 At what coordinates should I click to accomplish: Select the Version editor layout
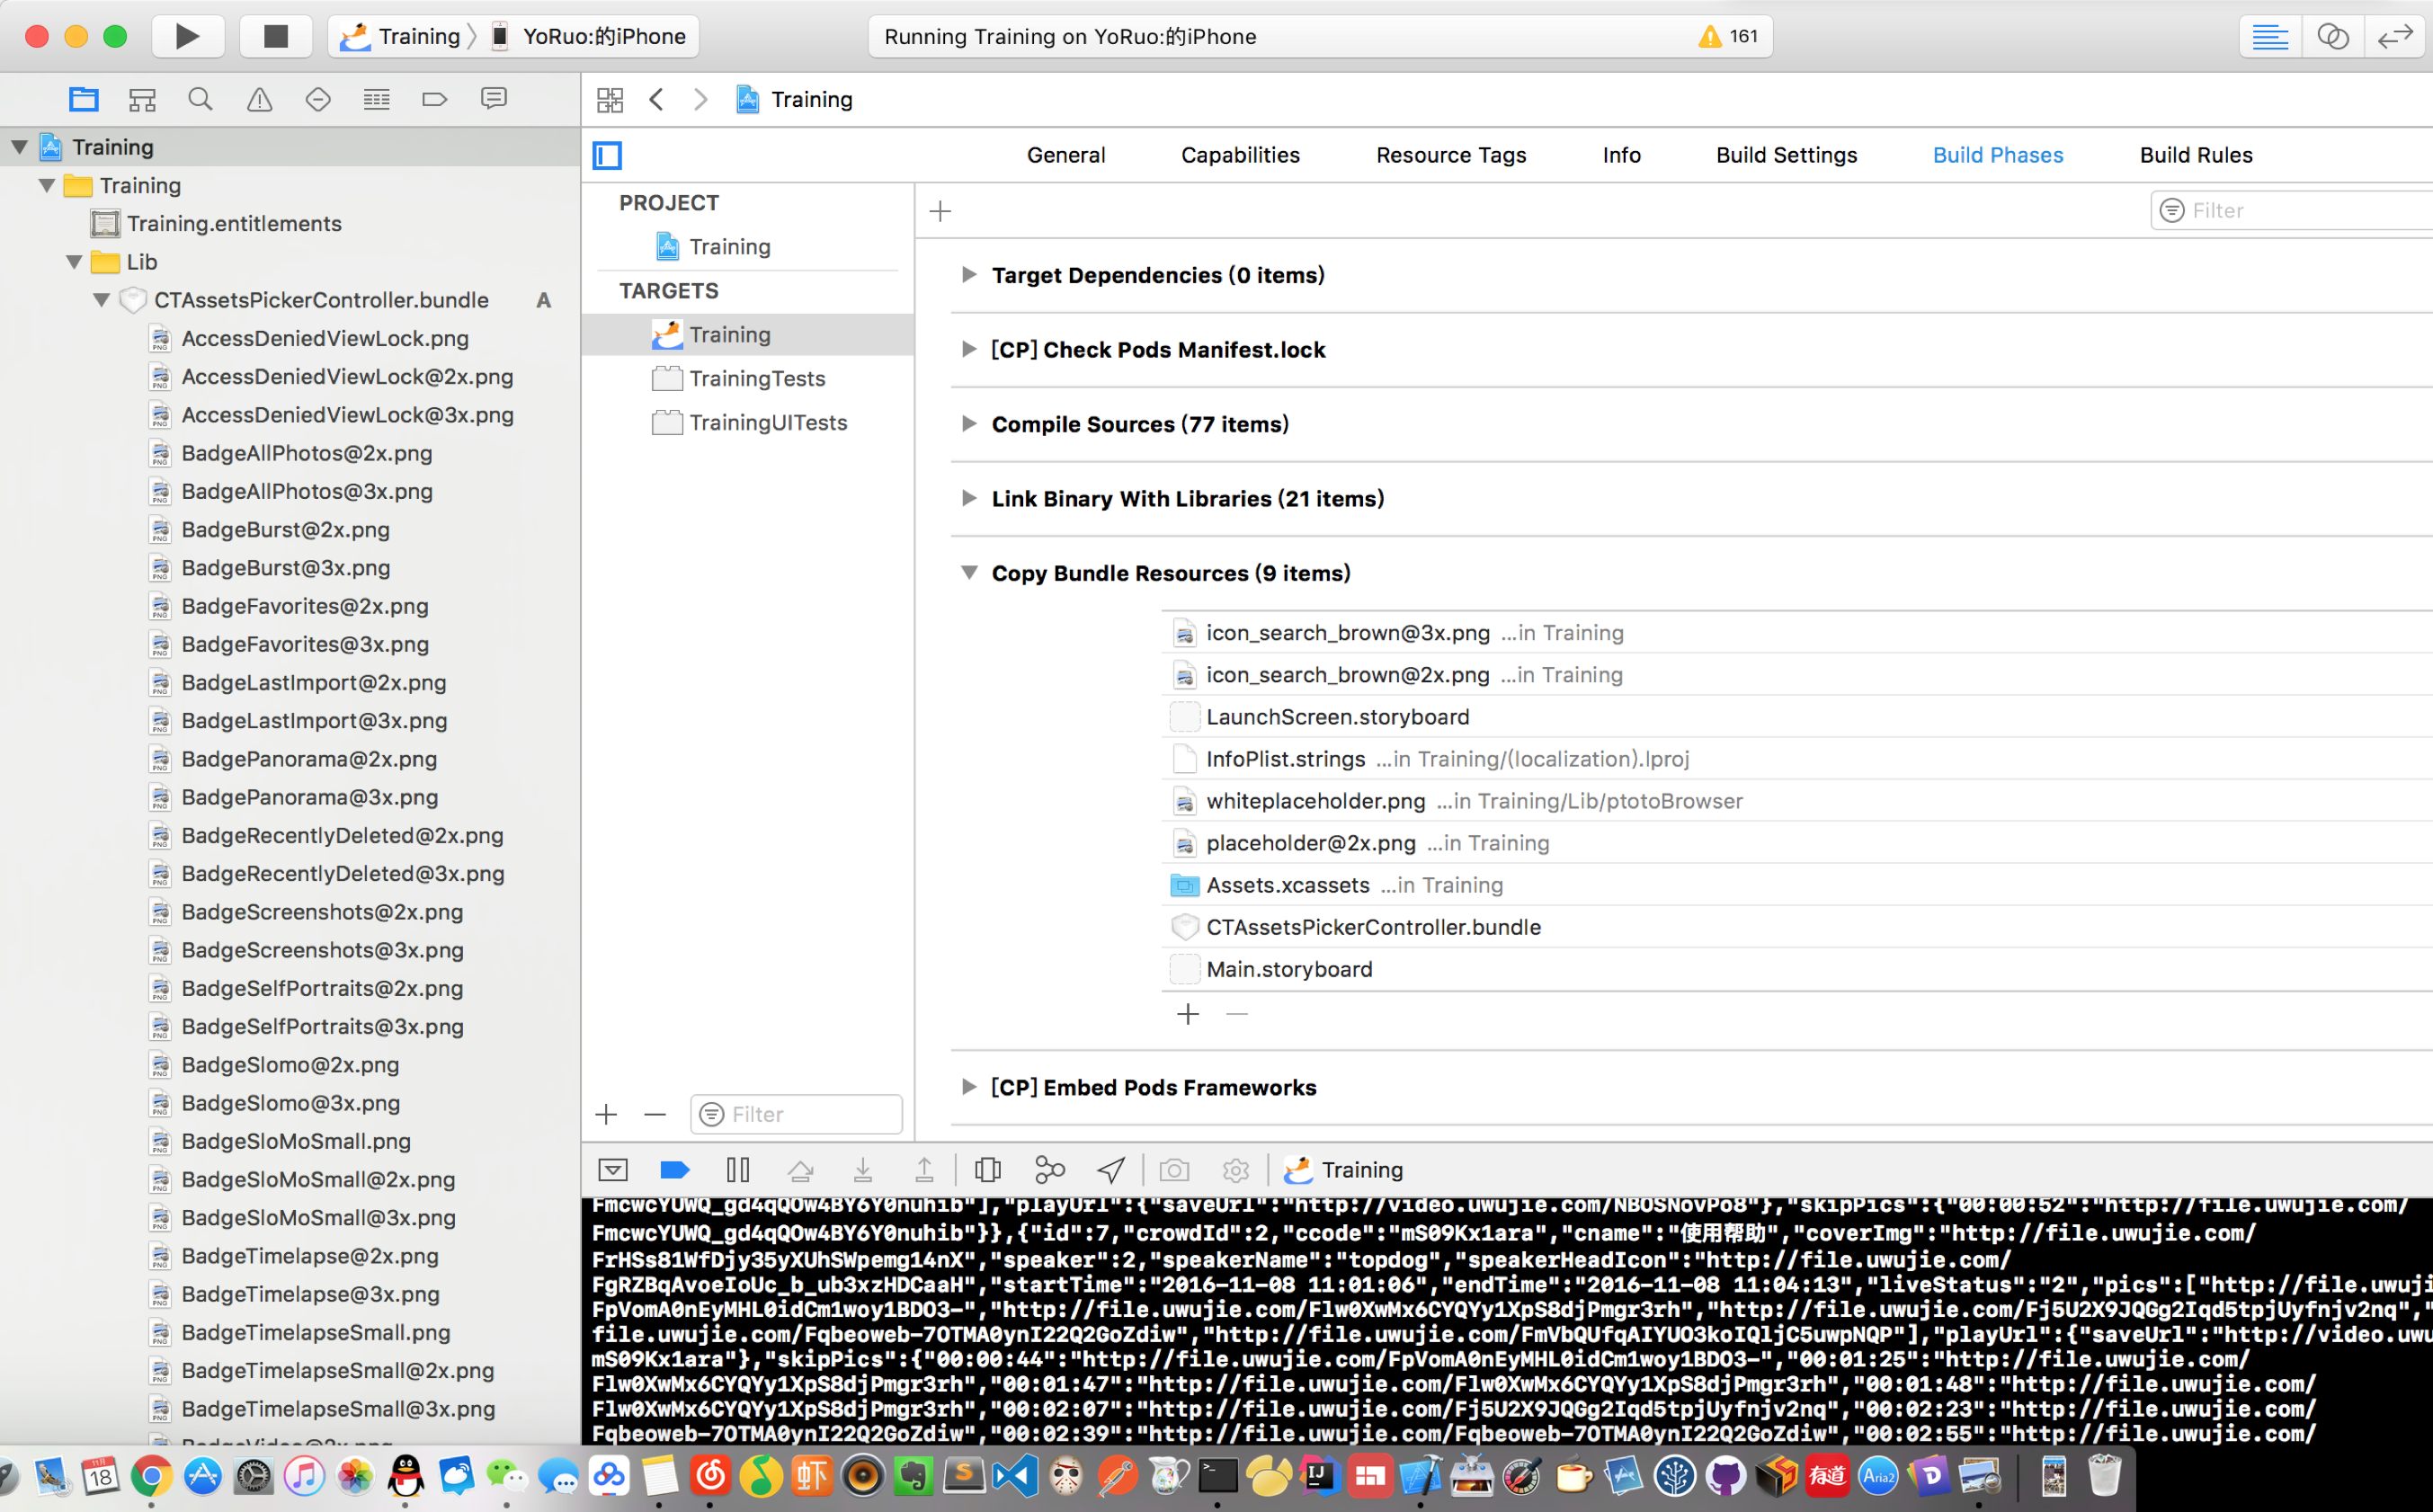2395,37
